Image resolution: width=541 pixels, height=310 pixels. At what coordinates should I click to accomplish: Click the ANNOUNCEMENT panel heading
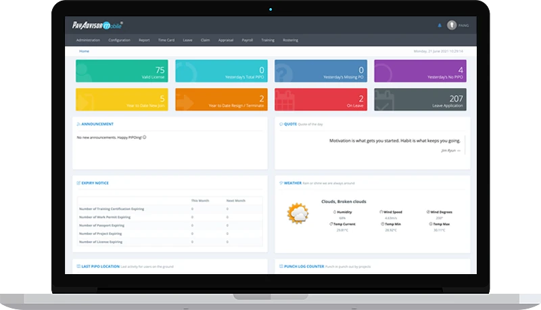pos(97,124)
